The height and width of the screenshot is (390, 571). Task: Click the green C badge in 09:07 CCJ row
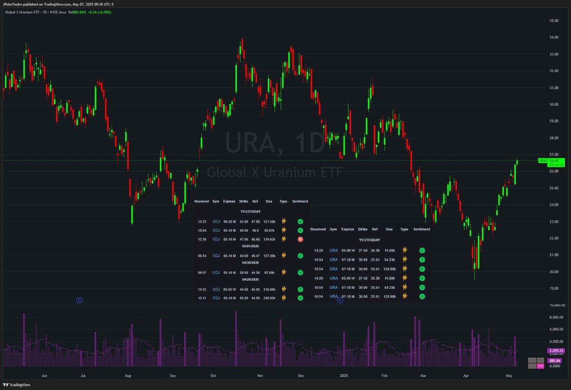(x=300, y=273)
